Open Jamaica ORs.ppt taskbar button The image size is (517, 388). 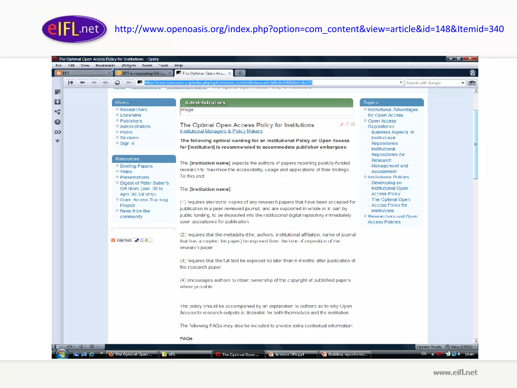click(x=291, y=354)
